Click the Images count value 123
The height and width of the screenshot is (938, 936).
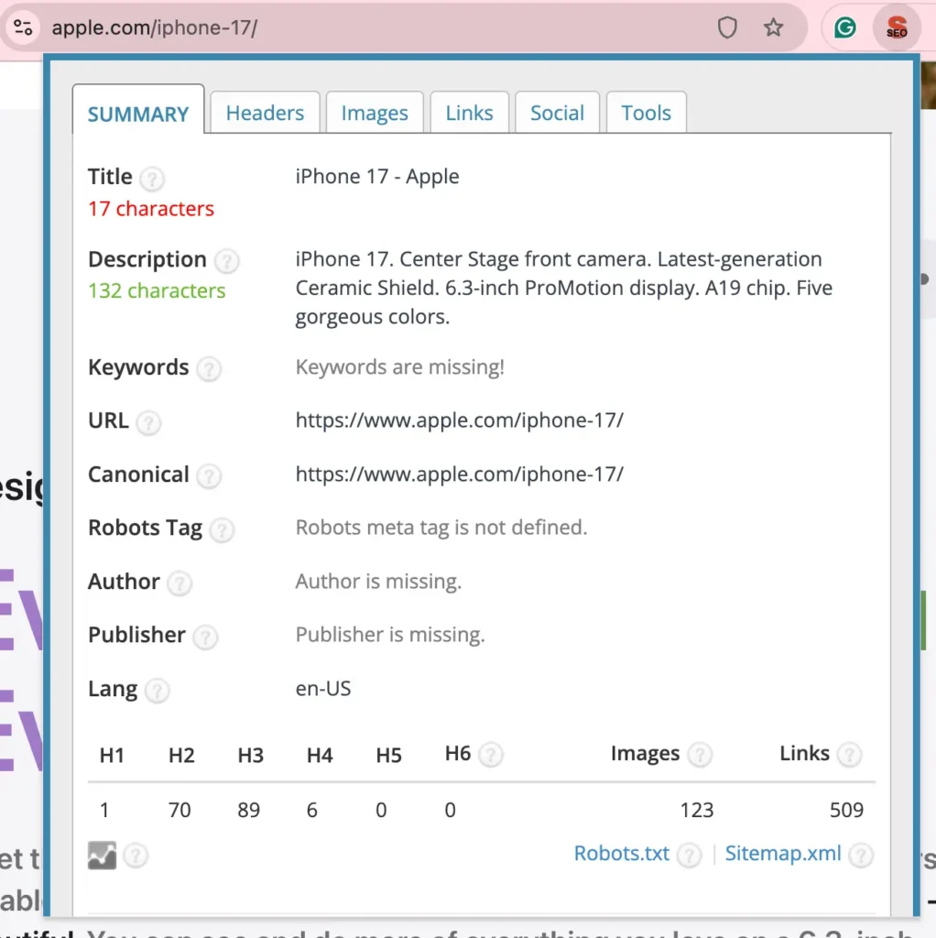pos(697,810)
